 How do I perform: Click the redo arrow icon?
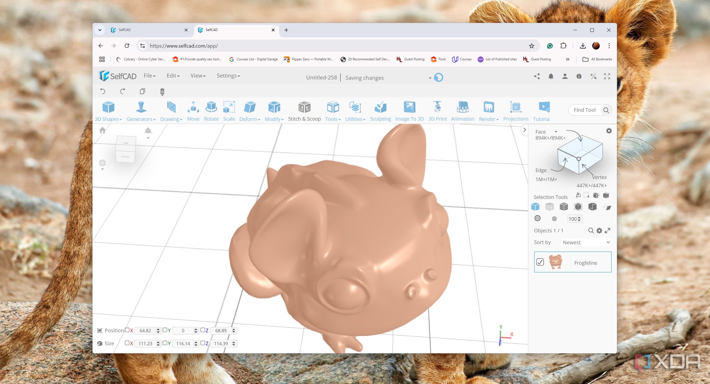(122, 91)
